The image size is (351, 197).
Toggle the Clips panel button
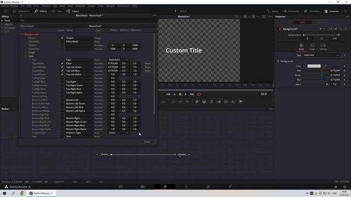click(56, 11)
